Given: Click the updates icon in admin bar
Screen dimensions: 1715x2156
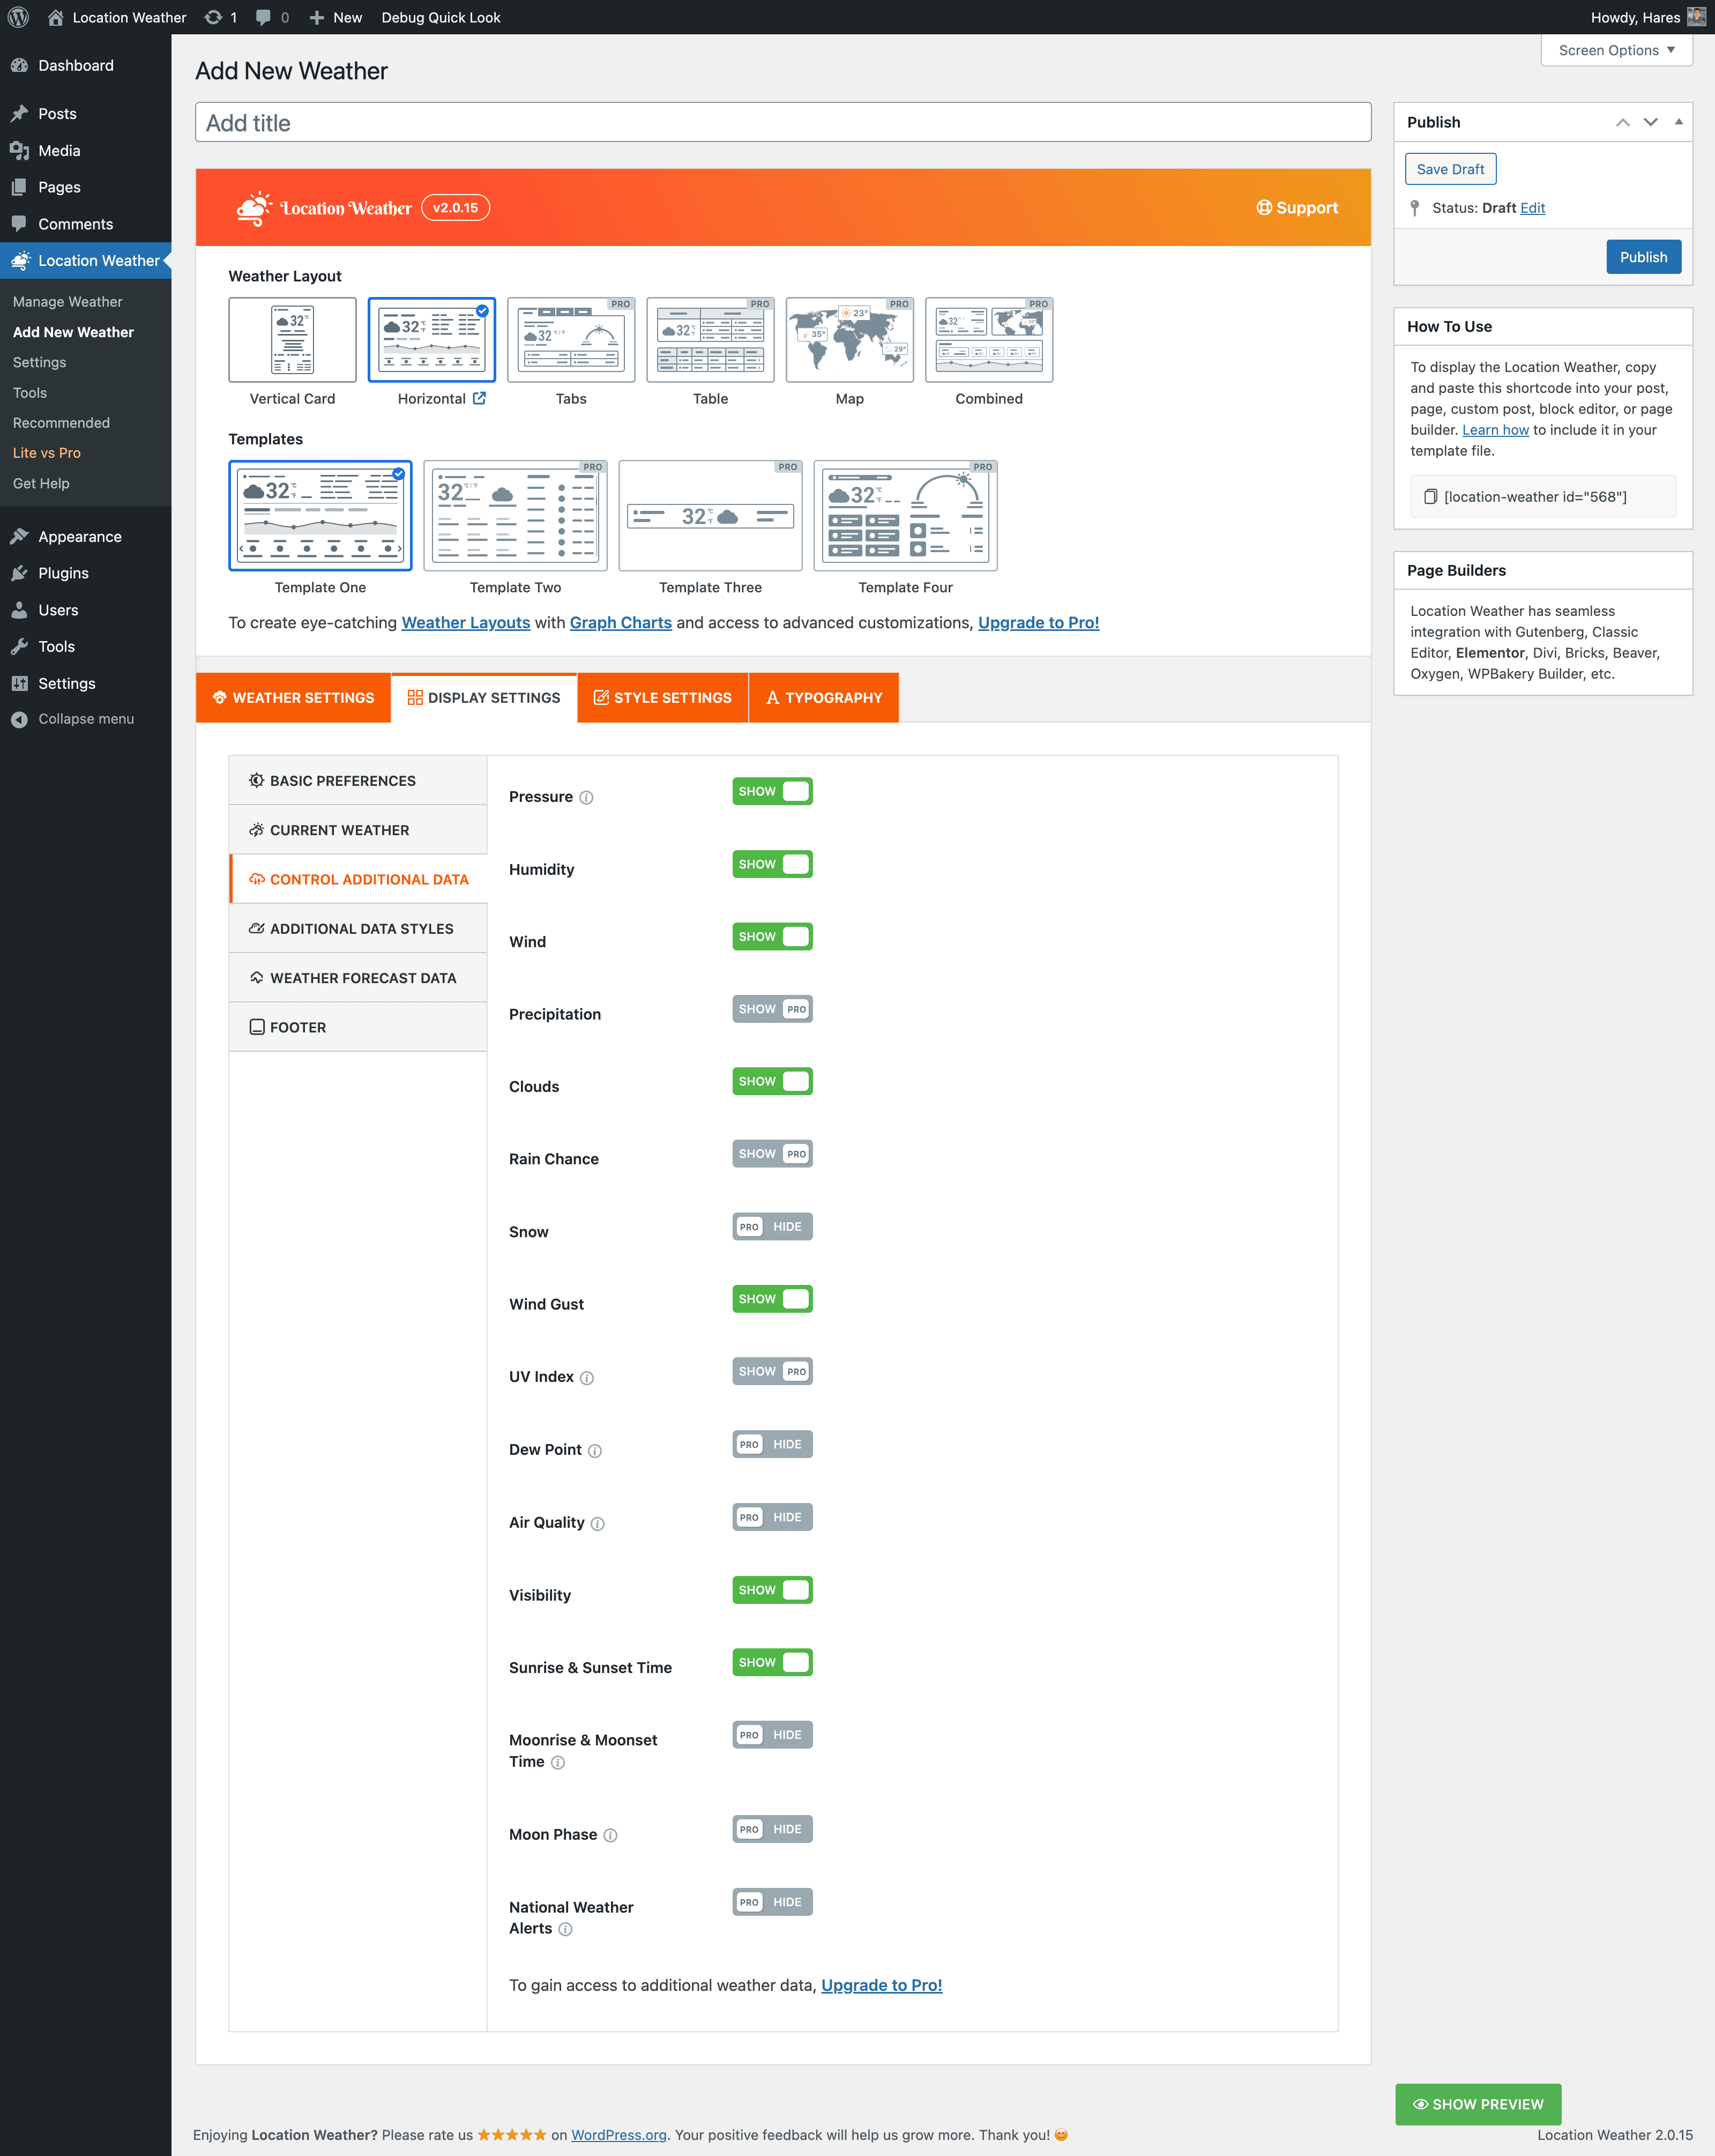Looking at the screenshot, I should (x=213, y=17).
